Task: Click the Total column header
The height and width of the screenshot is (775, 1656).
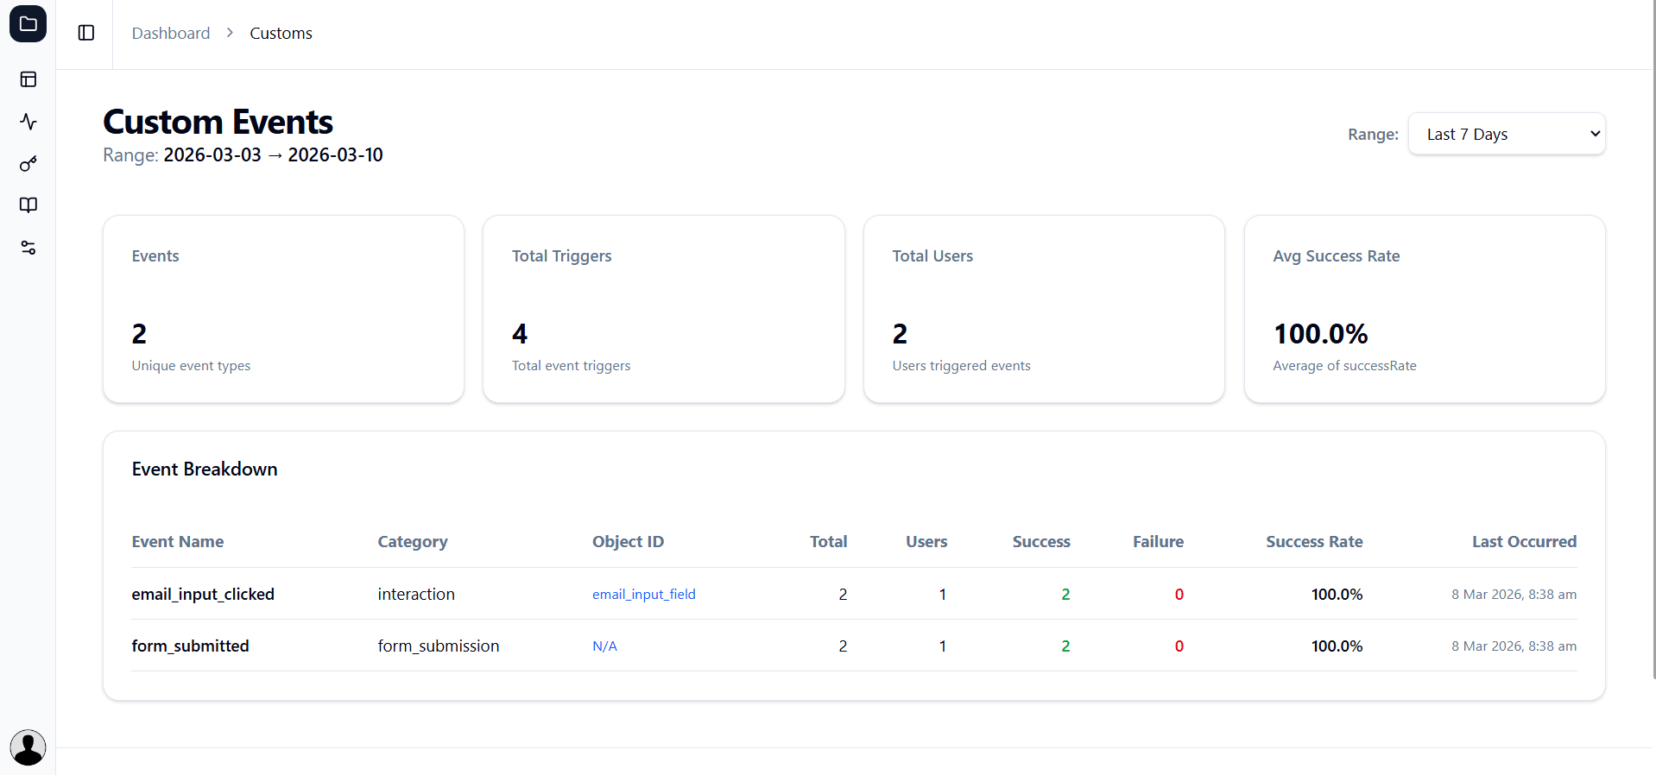Action: click(x=829, y=541)
